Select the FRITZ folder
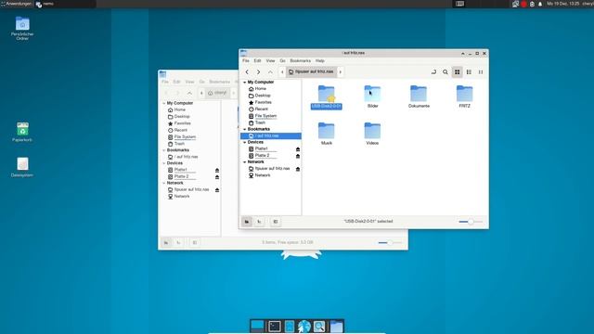Screen dimensions: 594x334 [464, 96]
